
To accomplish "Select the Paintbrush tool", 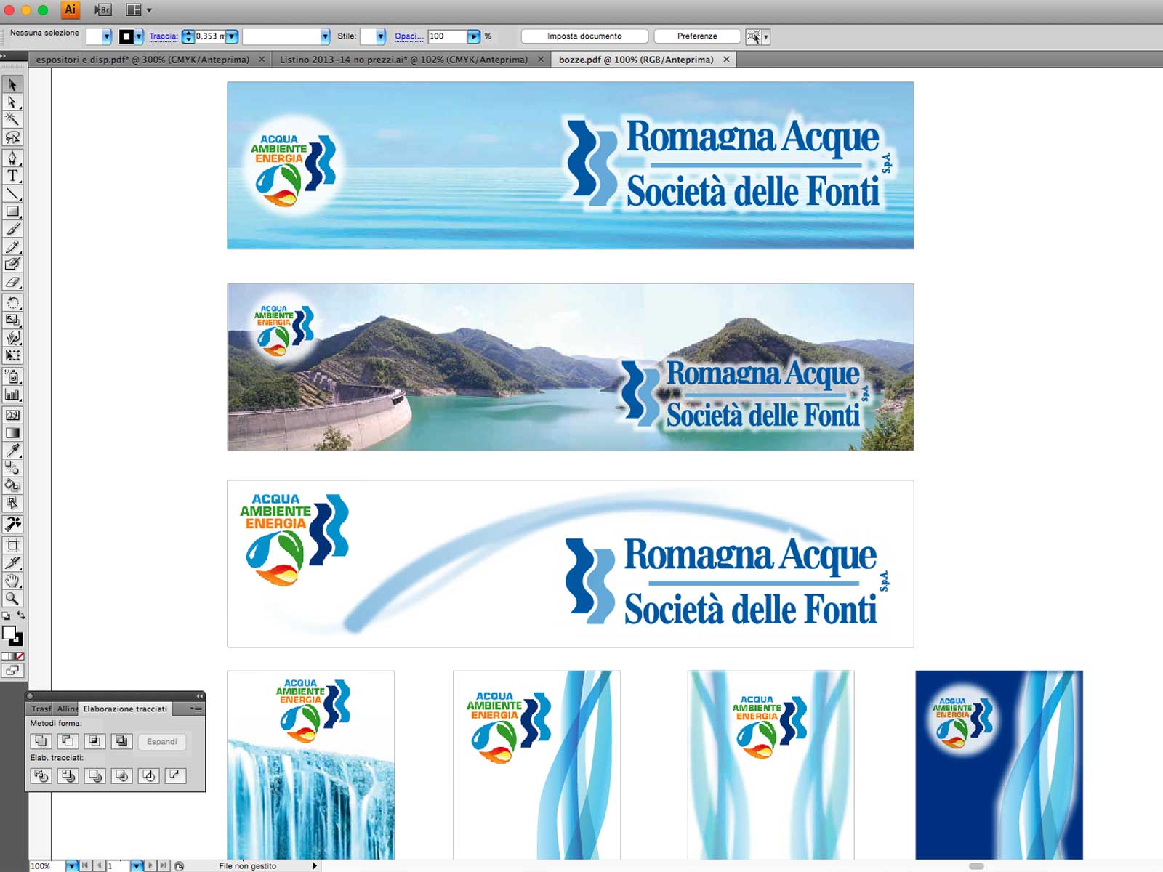I will (12, 230).
